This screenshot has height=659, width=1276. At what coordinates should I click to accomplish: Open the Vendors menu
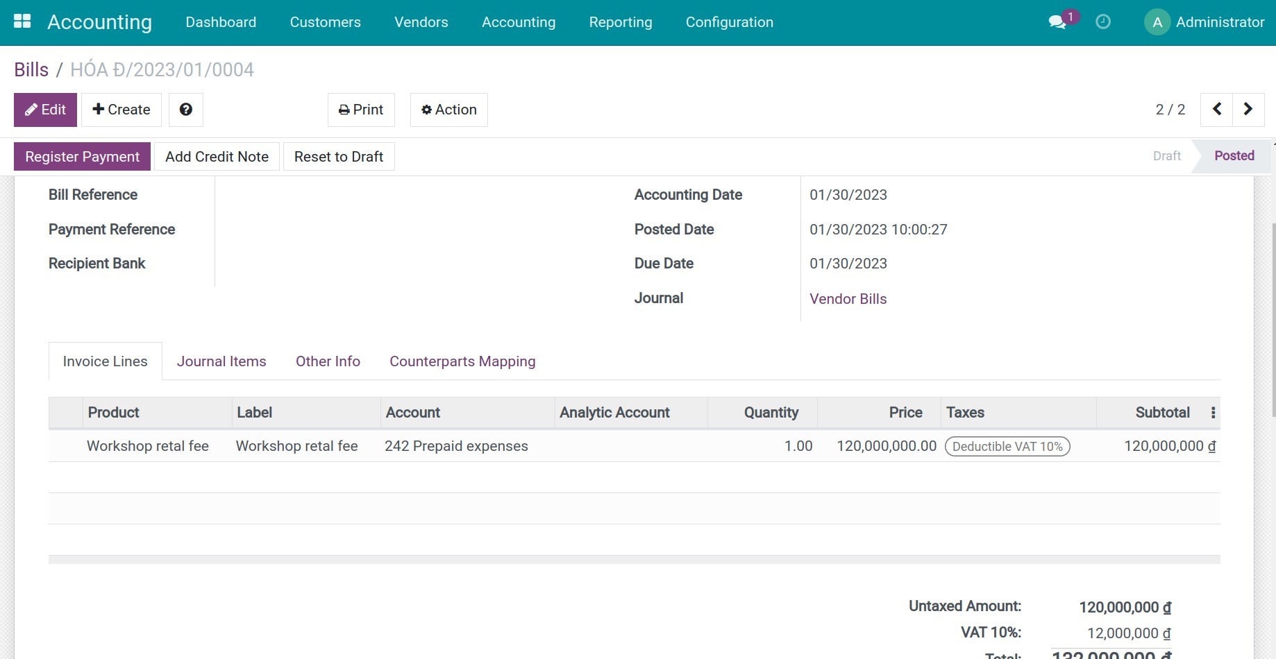(x=421, y=22)
